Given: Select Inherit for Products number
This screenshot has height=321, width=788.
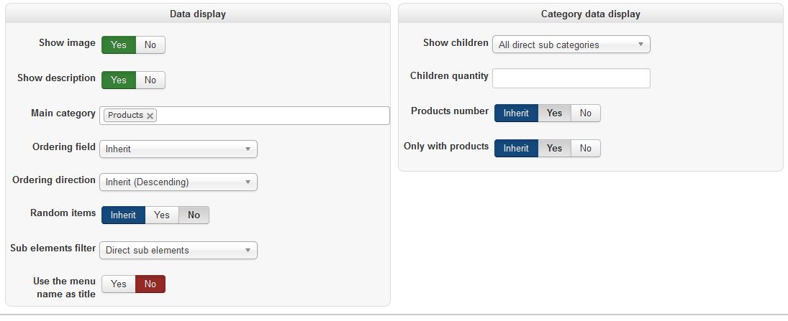Looking at the screenshot, I should click(516, 113).
